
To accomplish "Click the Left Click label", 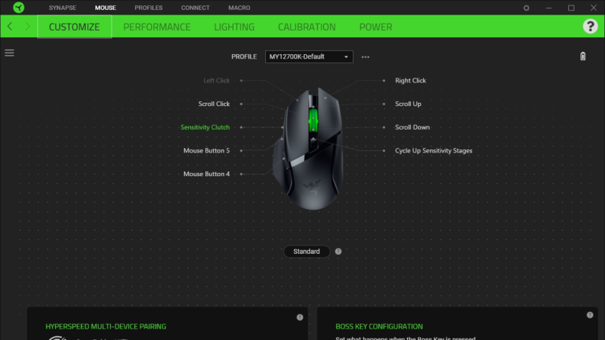I will click(x=216, y=81).
